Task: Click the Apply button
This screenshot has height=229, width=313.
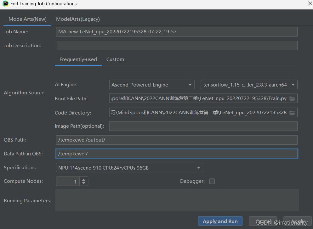Action: pos(297,221)
